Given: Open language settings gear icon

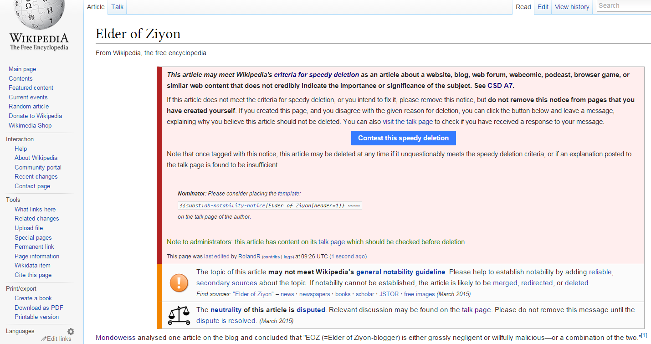Looking at the screenshot, I should tap(71, 332).
